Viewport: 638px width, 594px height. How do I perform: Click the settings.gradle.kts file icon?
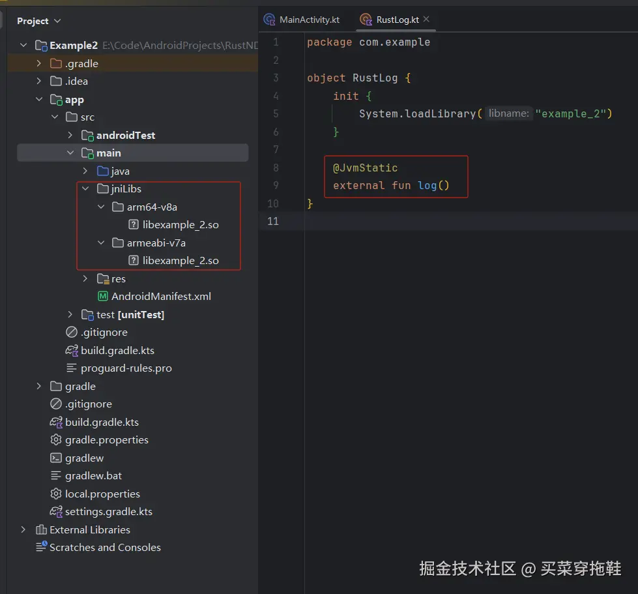56,512
